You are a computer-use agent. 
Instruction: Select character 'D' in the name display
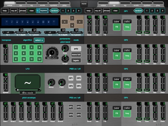(43, 22)
